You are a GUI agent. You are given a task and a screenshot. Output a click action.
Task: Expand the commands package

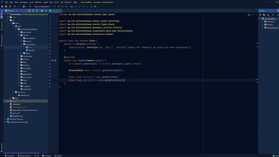[18, 56]
